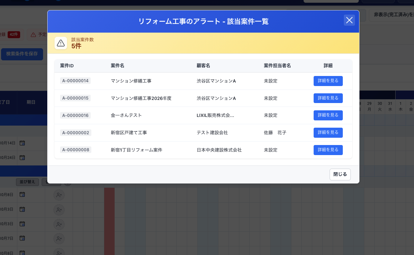Click 詳細を見る for 新宿区戸建て工事
This screenshot has width=414, height=255.
click(328, 133)
